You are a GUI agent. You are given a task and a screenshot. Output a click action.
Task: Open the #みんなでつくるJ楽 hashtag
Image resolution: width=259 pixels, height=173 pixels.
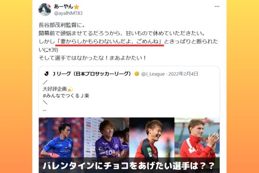(x=66, y=96)
